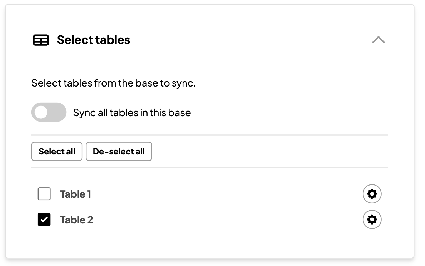
Task: Click the gear icon next to Table 2
Action: (372, 220)
